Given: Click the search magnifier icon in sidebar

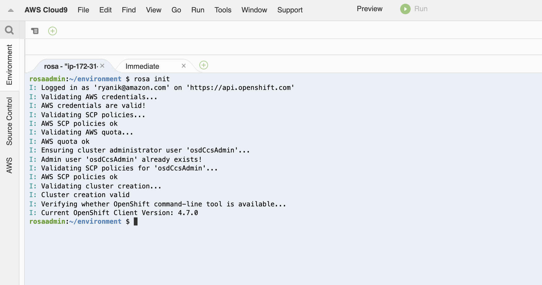Looking at the screenshot, I should (9, 30).
